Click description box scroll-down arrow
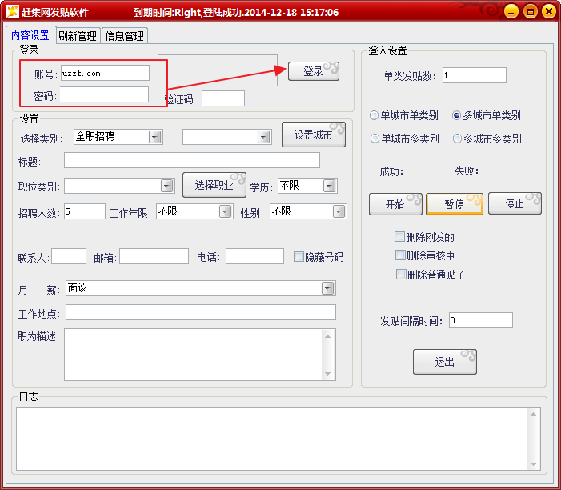This screenshot has width=561, height=490. pyautogui.click(x=328, y=374)
